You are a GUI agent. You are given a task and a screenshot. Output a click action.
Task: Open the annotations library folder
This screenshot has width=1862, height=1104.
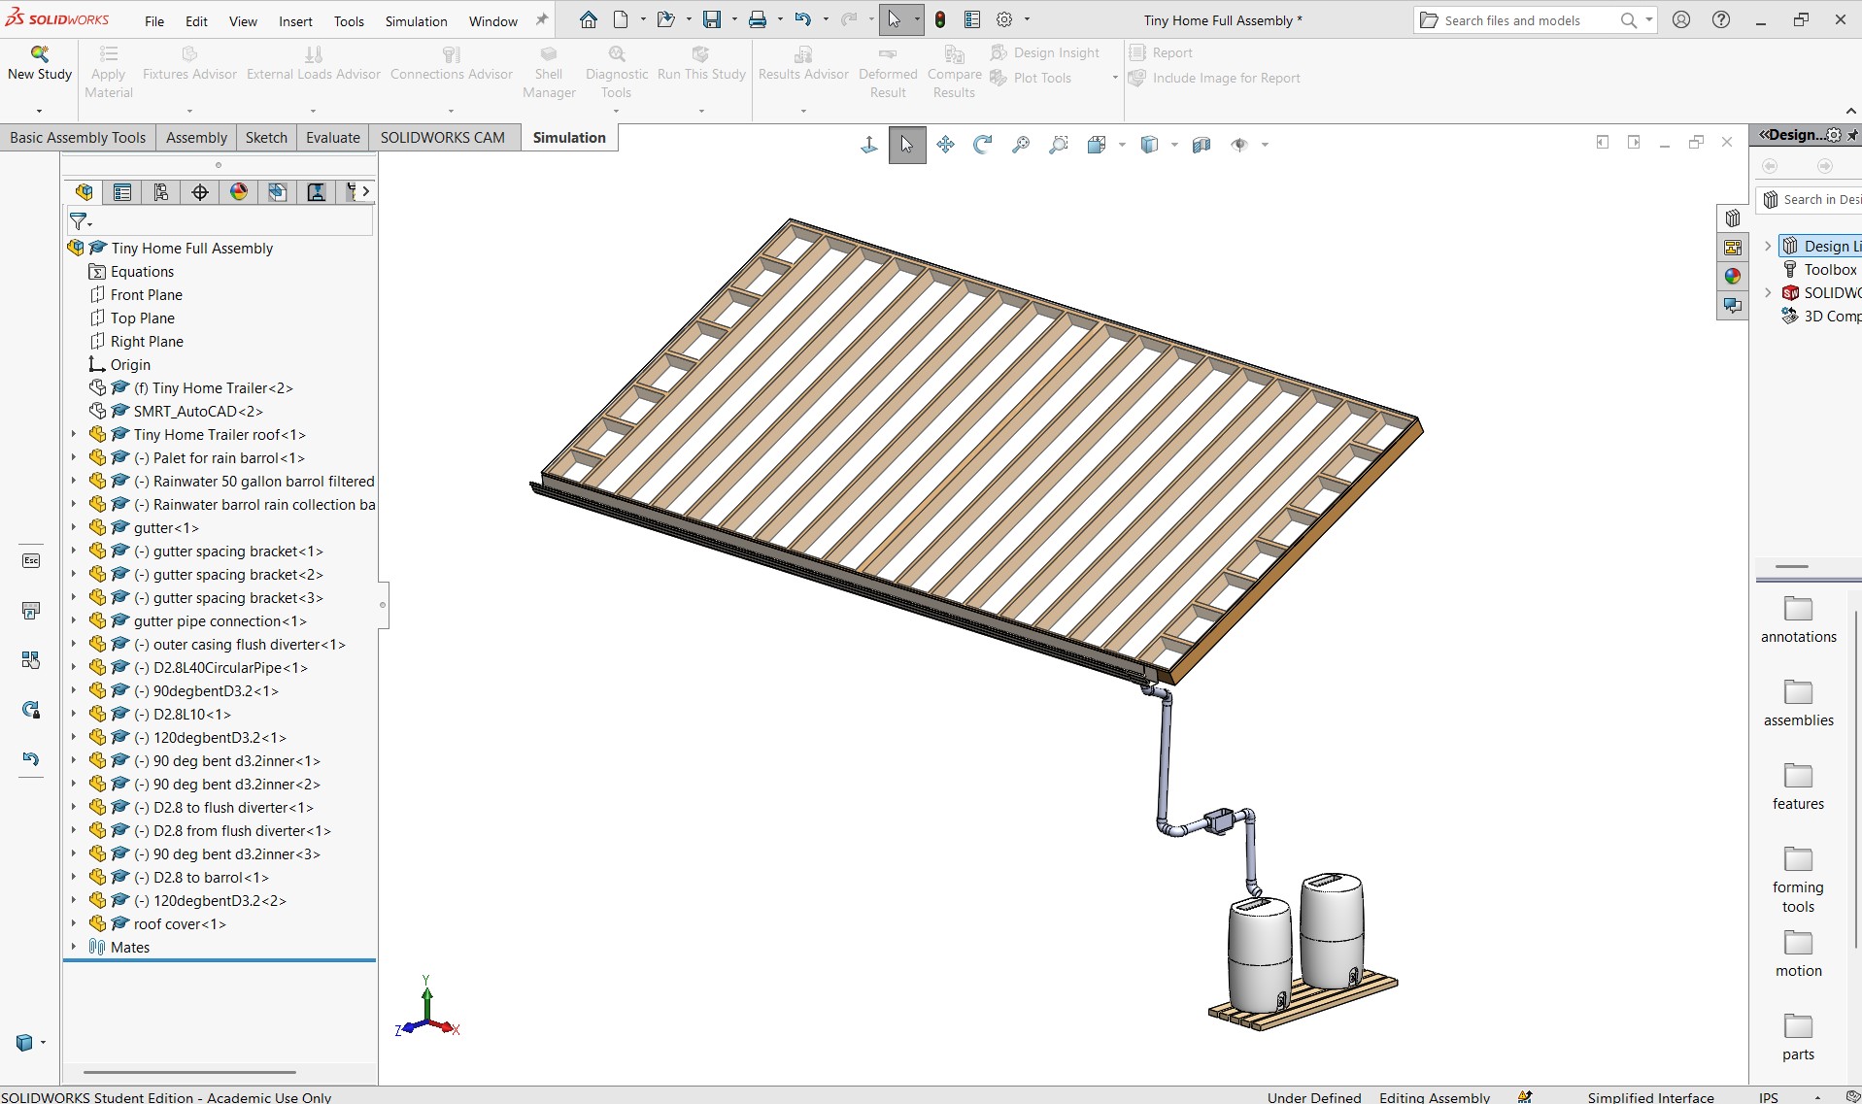pos(1798,619)
